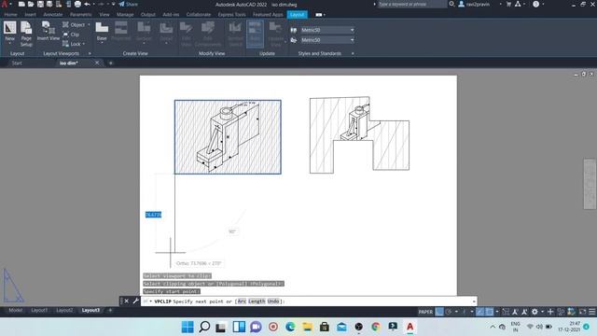This screenshot has width=597, height=336.
Task: Click the Base view tool
Action: click(x=102, y=32)
